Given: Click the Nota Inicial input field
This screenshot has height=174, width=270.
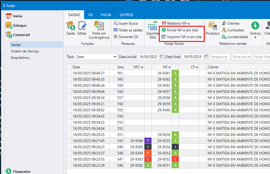Looking at the screenshot, I should tap(242, 57).
